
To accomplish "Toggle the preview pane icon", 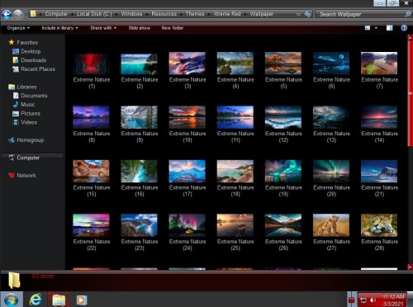I will coord(389,28).
